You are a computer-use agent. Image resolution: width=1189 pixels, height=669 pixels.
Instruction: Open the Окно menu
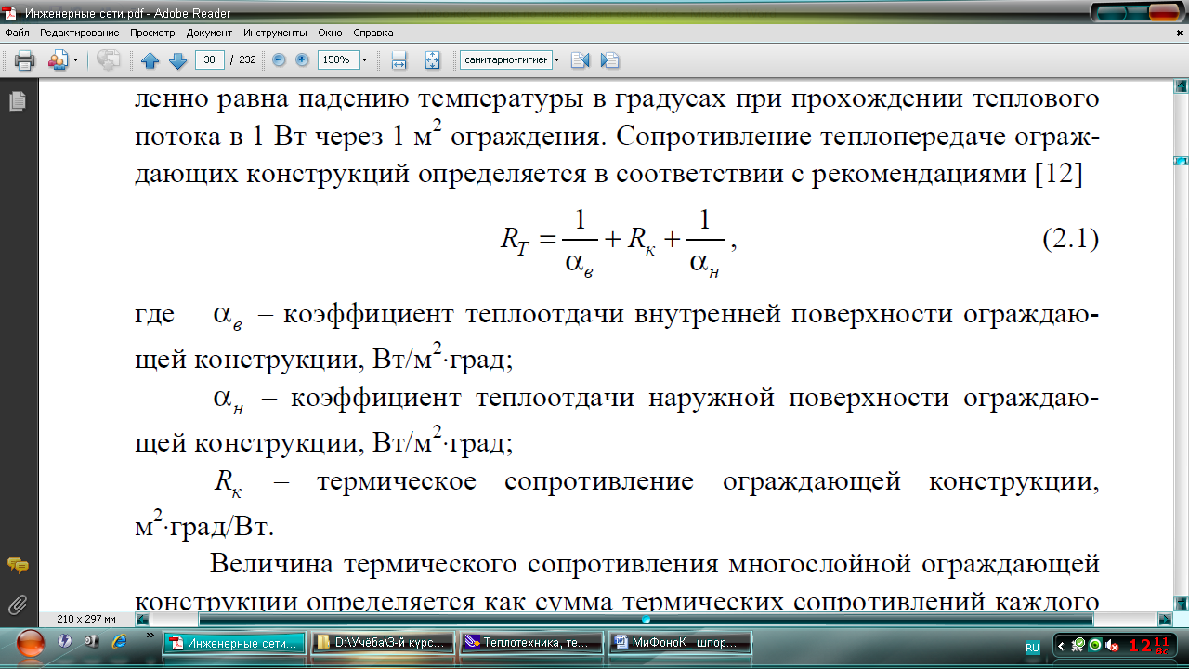pos(330,33)
